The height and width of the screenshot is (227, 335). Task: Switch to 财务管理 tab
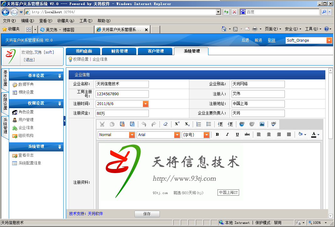tap(119, 51)
